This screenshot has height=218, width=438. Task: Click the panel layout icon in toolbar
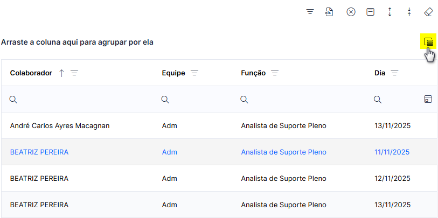[371, 12]
